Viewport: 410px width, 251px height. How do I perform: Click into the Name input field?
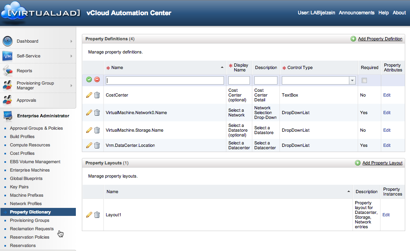[165, 81]
